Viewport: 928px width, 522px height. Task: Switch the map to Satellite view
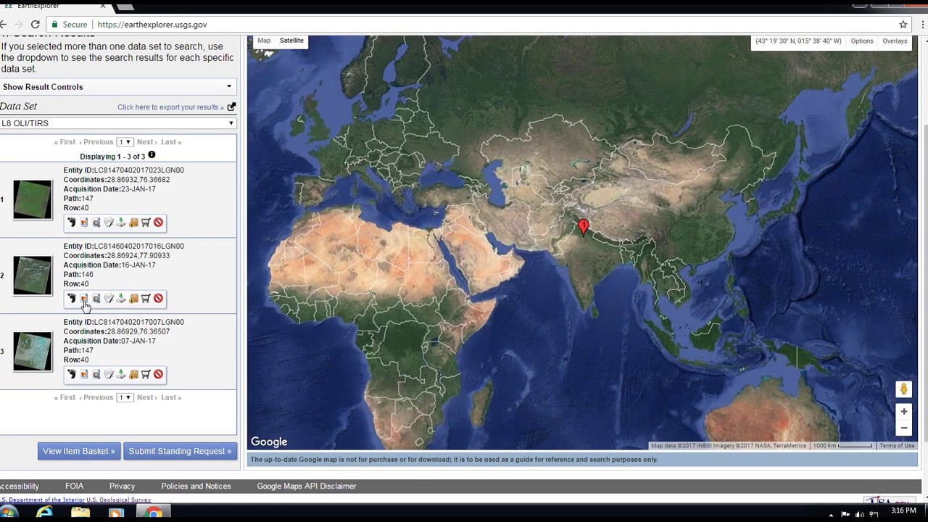click(x=291, y=41)
